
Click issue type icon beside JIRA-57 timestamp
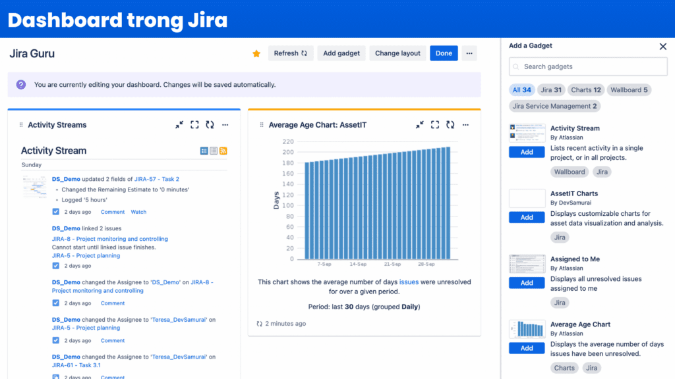56,211
